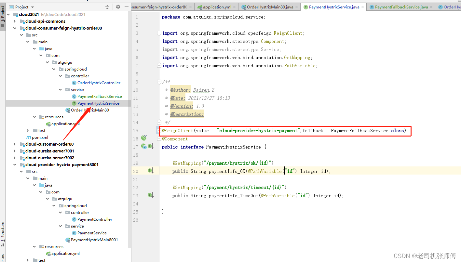Close the application.yml editor tab
461x262 pixels.
click(x=235, y=7)
